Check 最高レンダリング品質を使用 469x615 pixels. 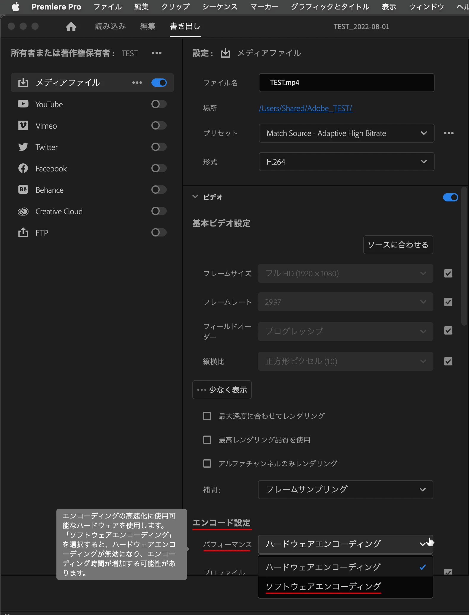pos(207,440)
